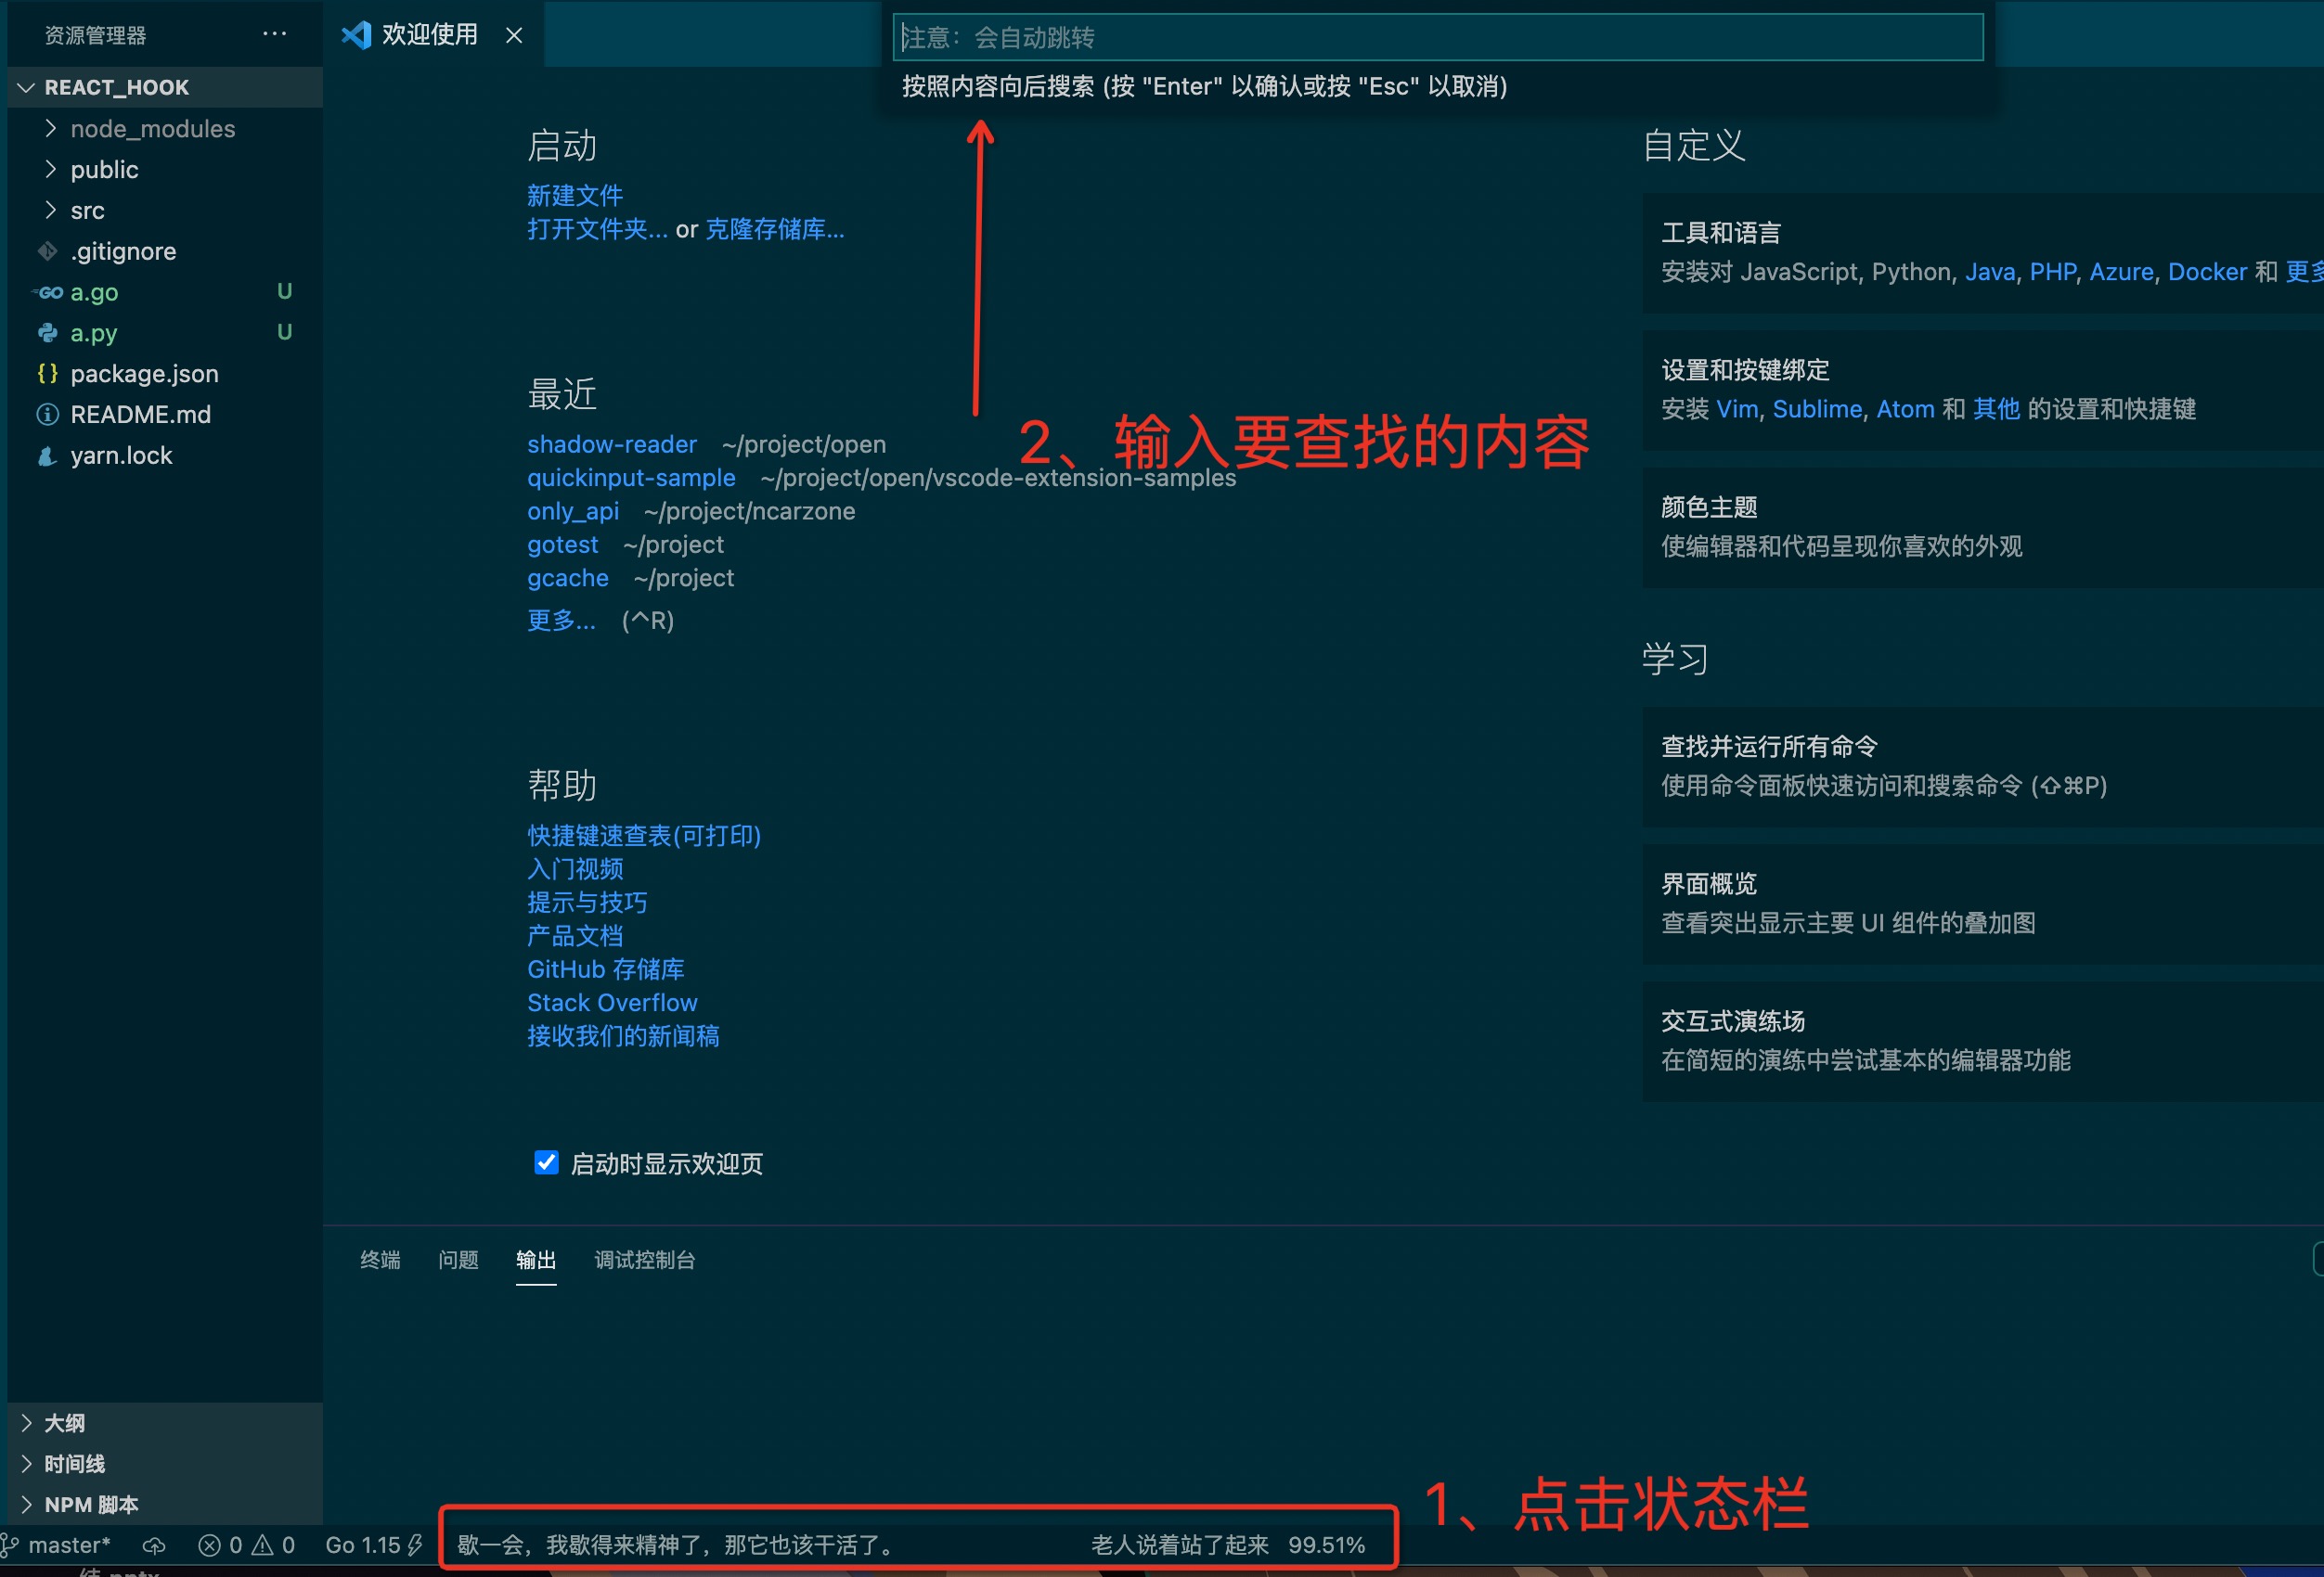Uncheck 启动时显示欢迎页 checkbox
This screenshot has width=2324, height=1577.
pyautogui.click(x=546, y=1162)
